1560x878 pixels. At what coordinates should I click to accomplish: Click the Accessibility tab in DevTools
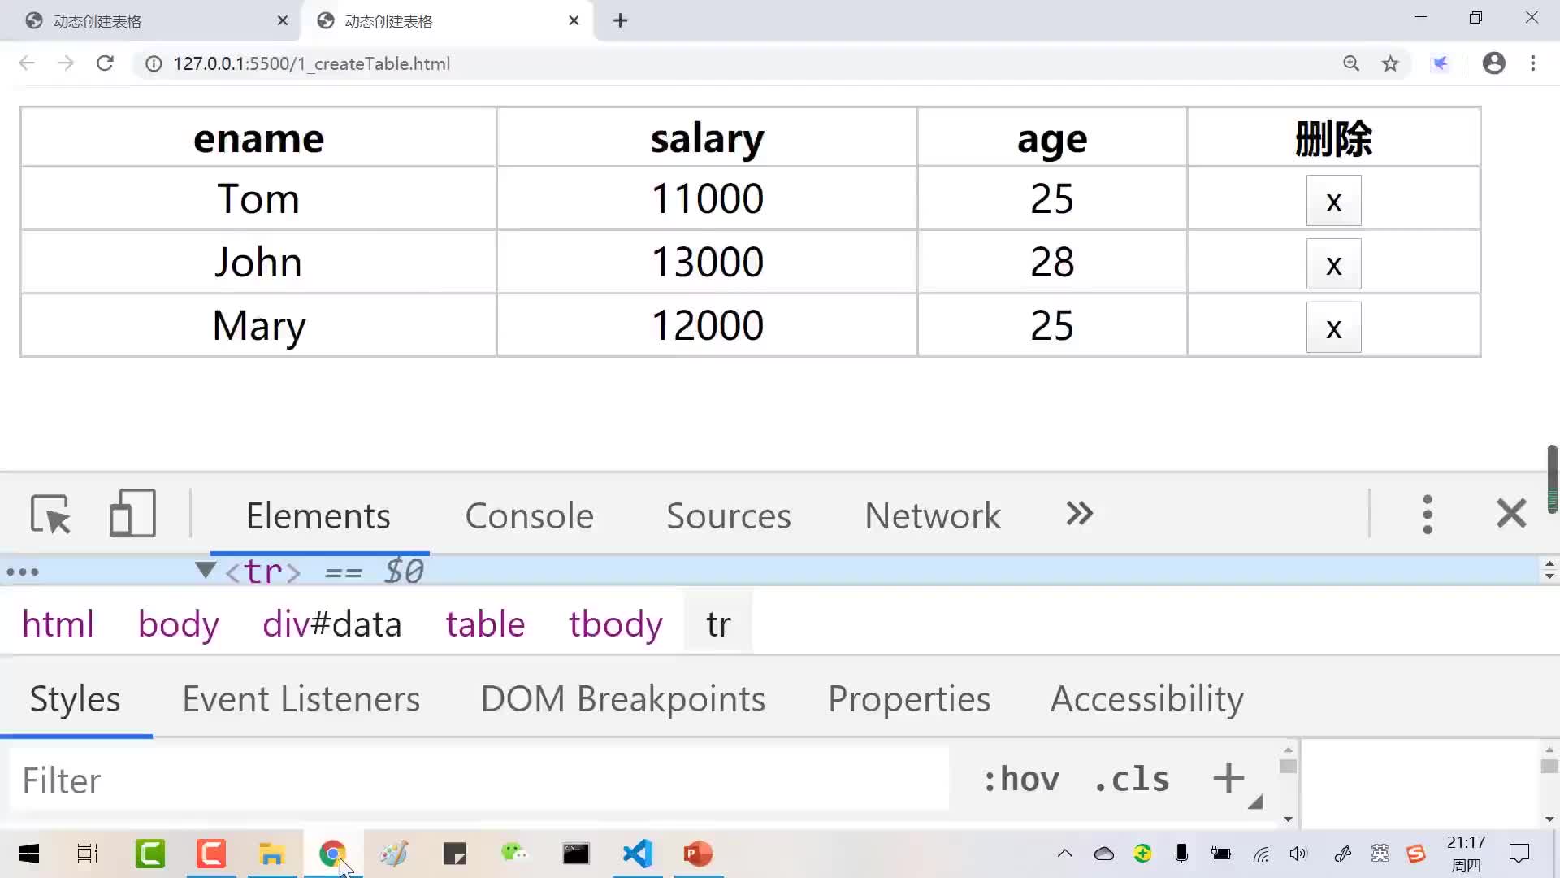point(1146,698)
